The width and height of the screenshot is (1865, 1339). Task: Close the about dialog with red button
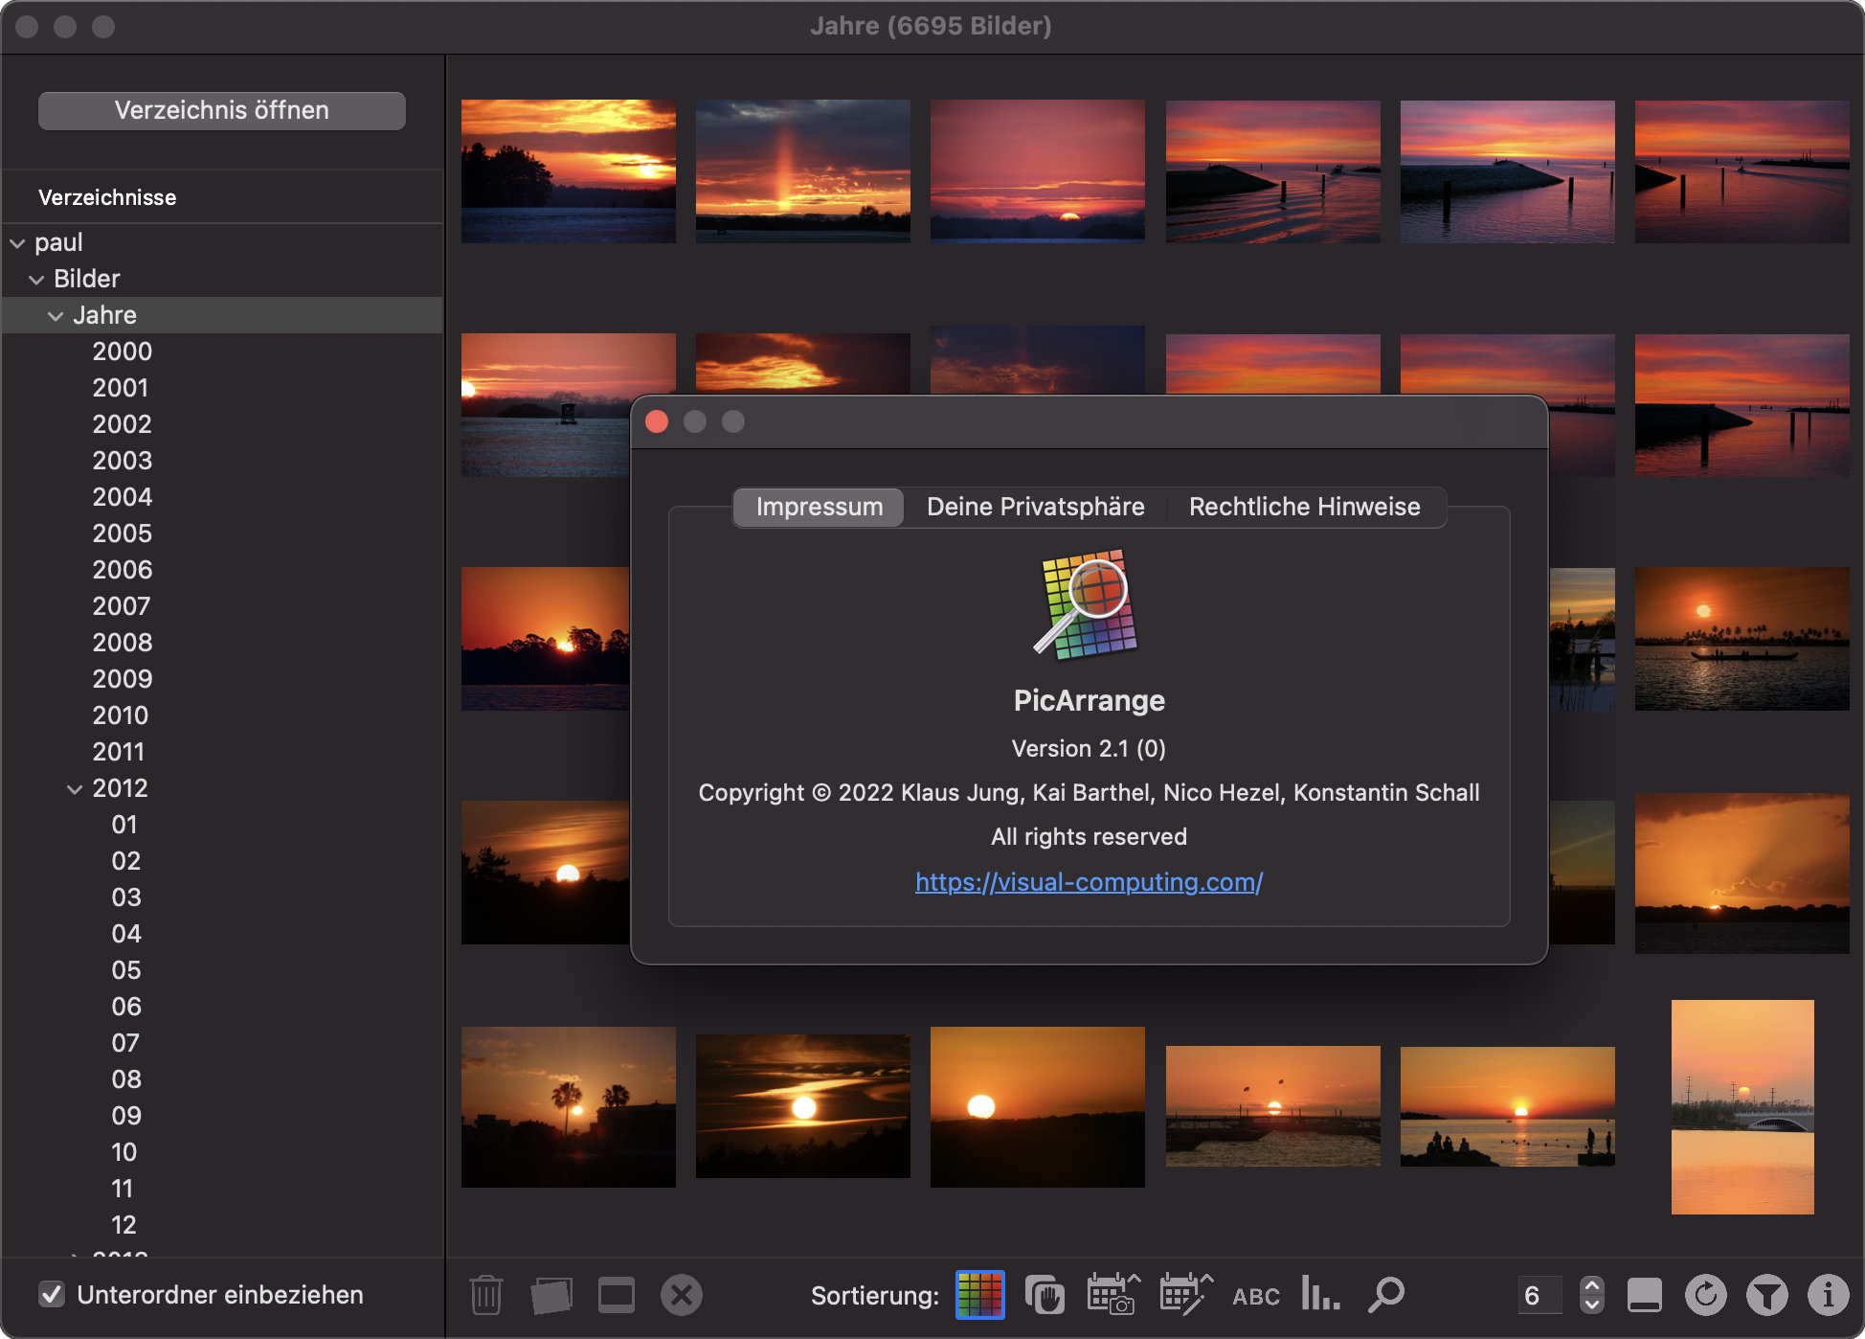(657, 421)
